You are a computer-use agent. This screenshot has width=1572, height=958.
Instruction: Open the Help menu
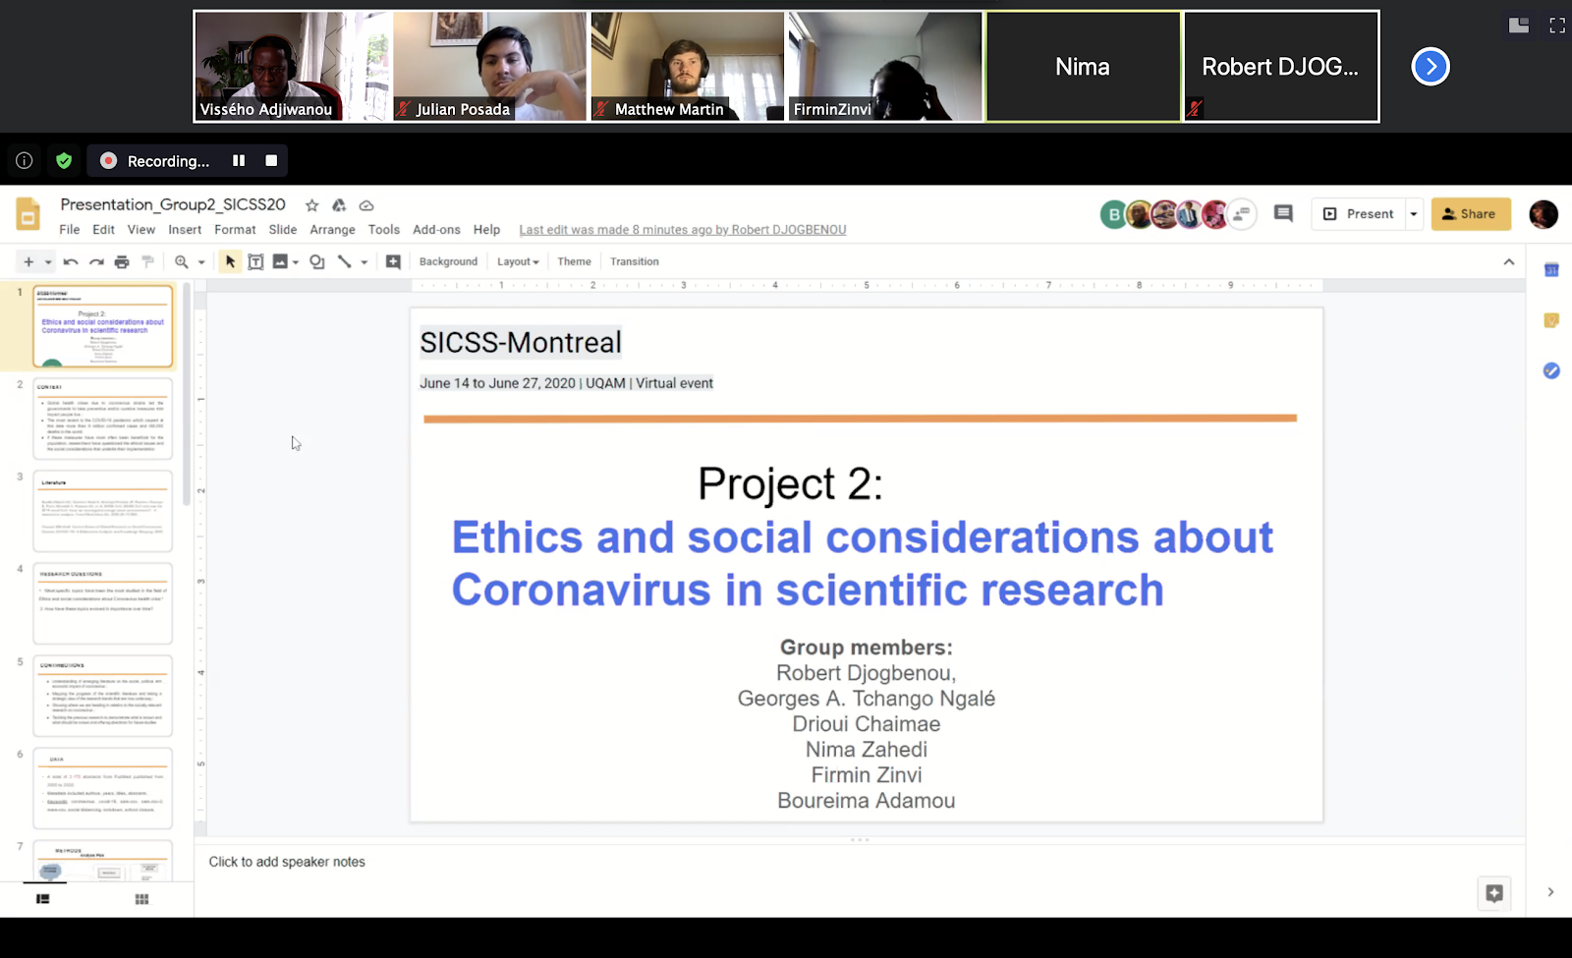486,230
